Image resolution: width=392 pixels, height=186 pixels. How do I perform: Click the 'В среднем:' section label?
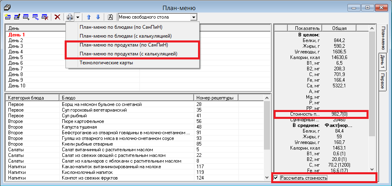306,125
